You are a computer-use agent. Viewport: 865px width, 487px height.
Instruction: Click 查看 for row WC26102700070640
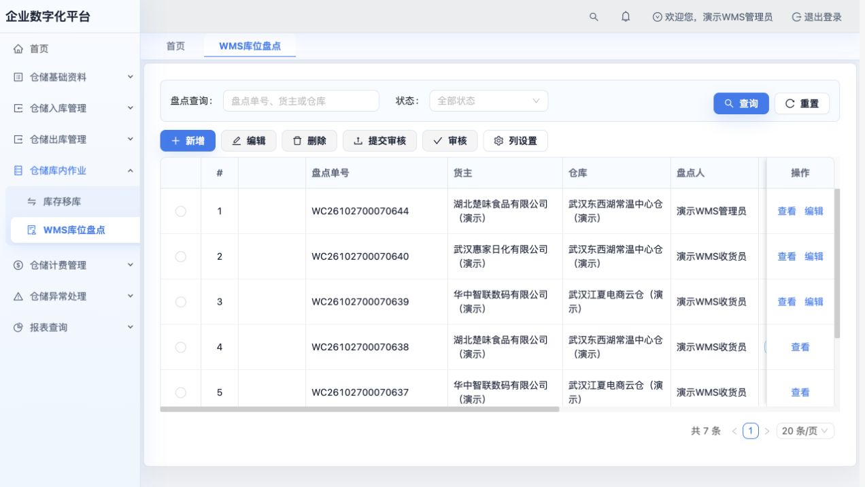click(787, 256)
